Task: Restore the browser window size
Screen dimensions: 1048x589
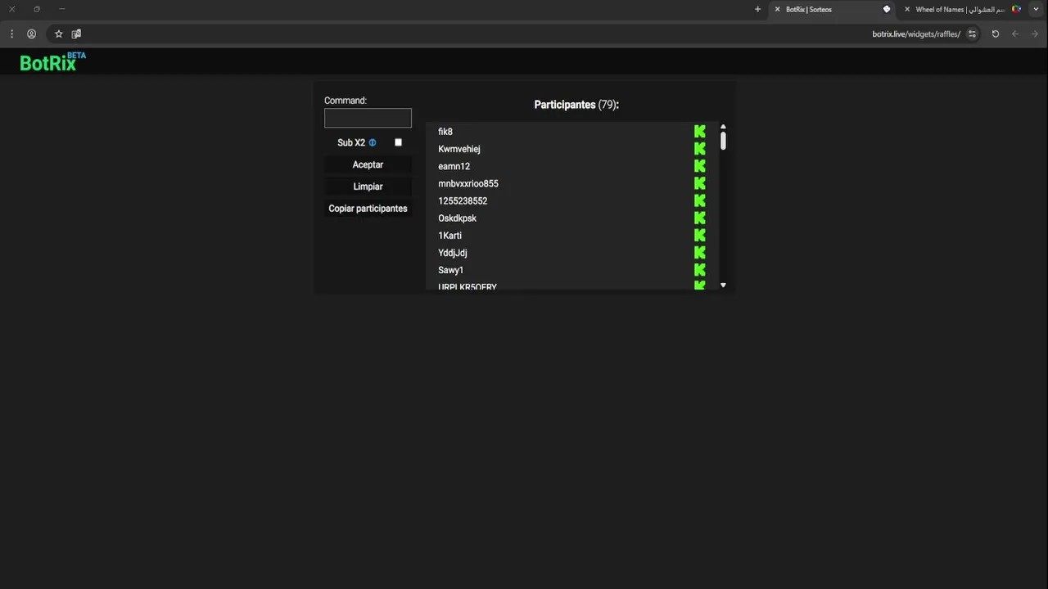Action: (x=37, y=9)
